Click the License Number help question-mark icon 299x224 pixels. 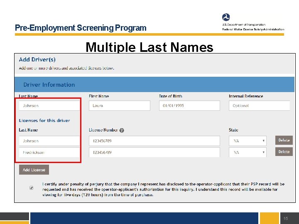click(122, 130)
